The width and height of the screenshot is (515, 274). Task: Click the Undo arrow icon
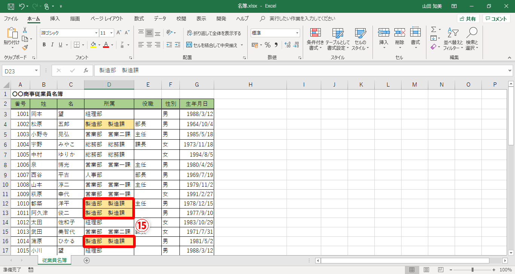(x=21, y=6)
